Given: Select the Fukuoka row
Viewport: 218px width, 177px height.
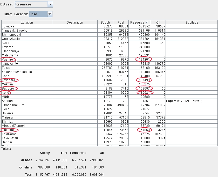Looking at the screenshot, I should [110, 26].
